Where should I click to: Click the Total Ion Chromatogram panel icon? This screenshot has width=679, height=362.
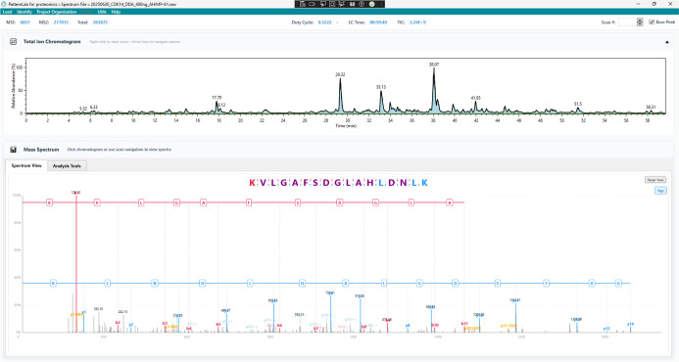click(x=14, y=41)
